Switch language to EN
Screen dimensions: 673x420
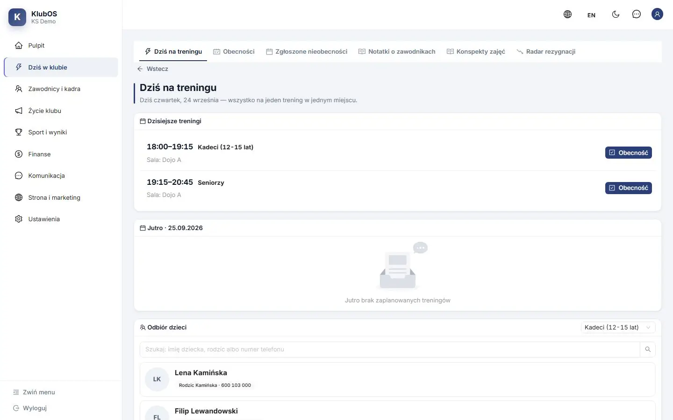click(x=591, y=15)
